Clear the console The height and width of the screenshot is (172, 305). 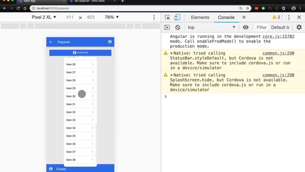pyautogui.click(x=178, y=27)
